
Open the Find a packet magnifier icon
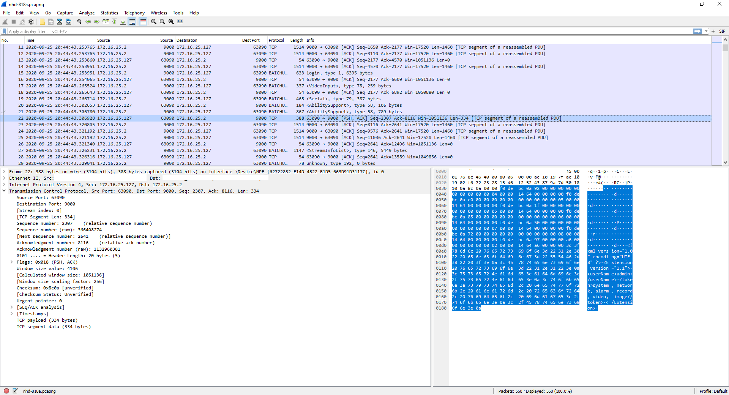coord(79,22)
